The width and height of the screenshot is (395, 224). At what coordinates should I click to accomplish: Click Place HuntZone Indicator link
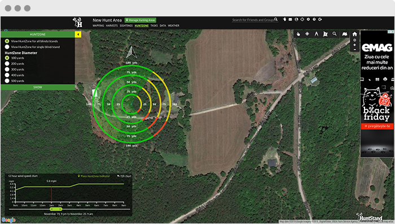click(94, 176)
